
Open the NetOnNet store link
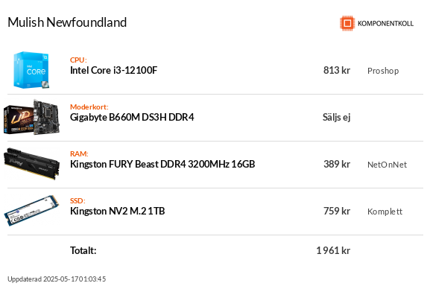388,165
